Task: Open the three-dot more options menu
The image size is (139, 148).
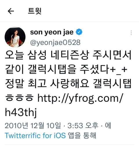Action: click(x=131, y=33)
